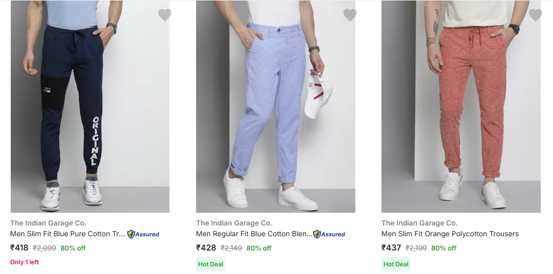Tap the heart on light blue trousers

(x=350, y=15)
